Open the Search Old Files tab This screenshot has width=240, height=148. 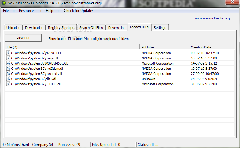[91, 28]
